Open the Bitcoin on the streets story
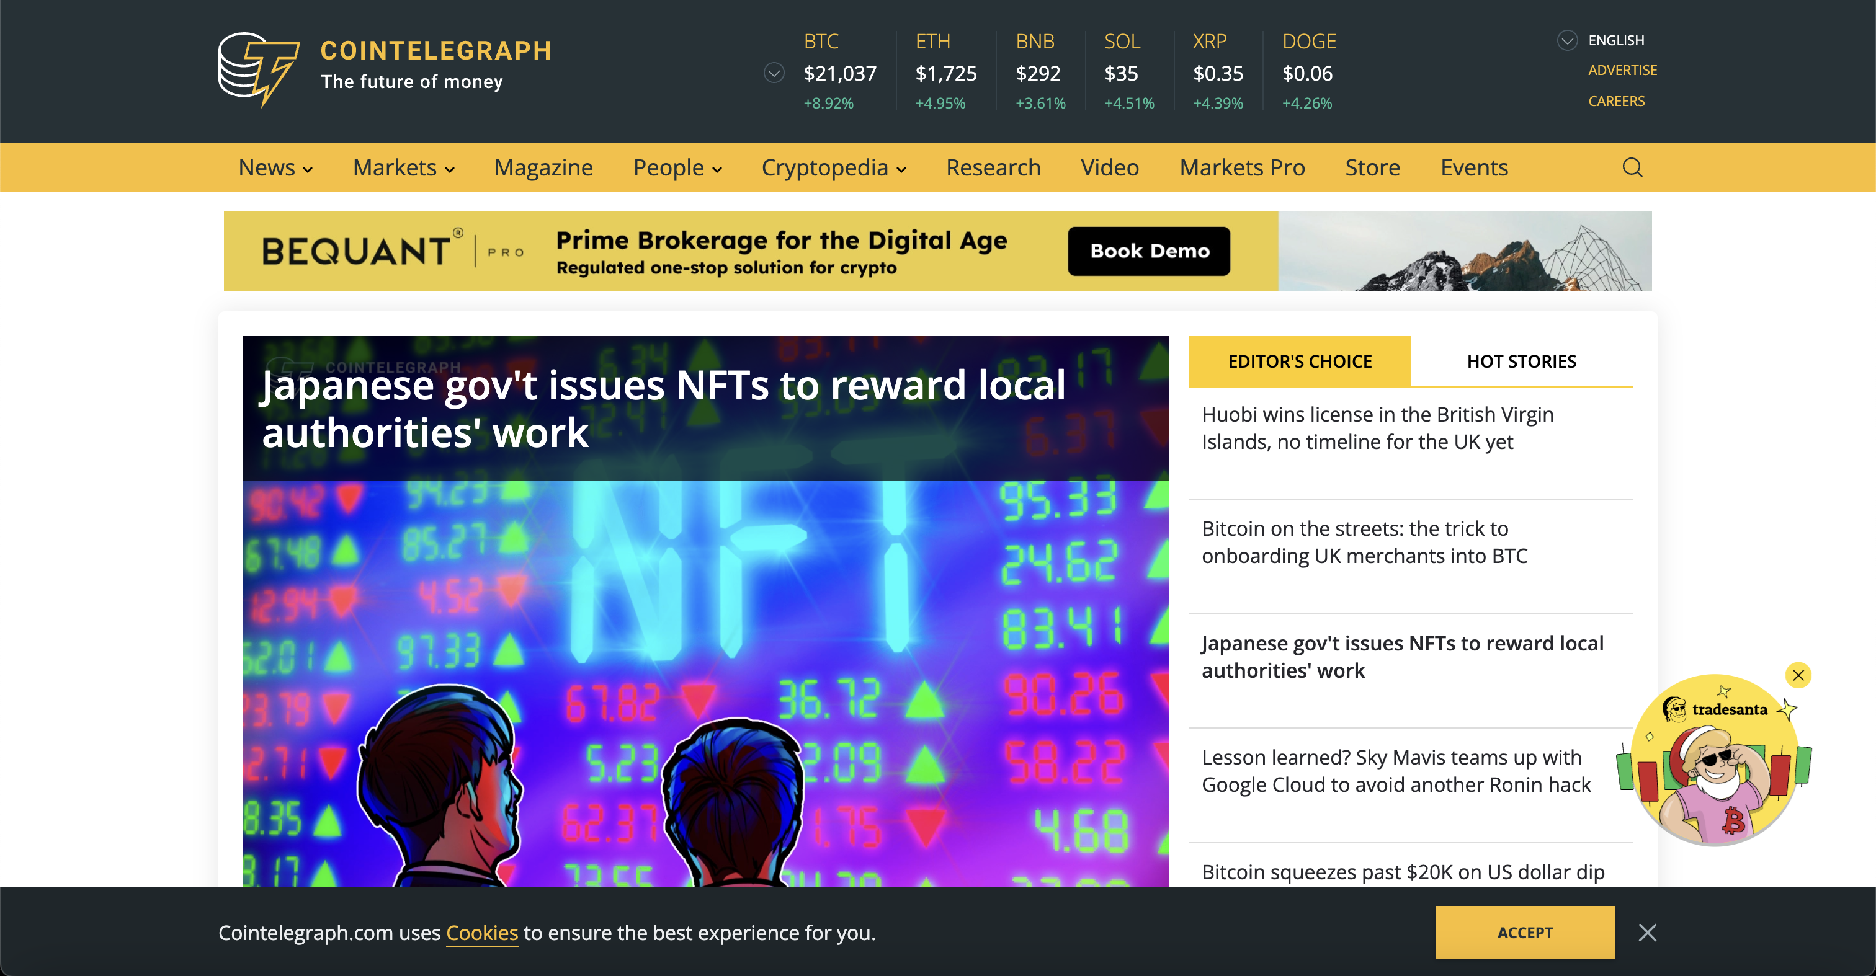 click(x=1364, y=542)
